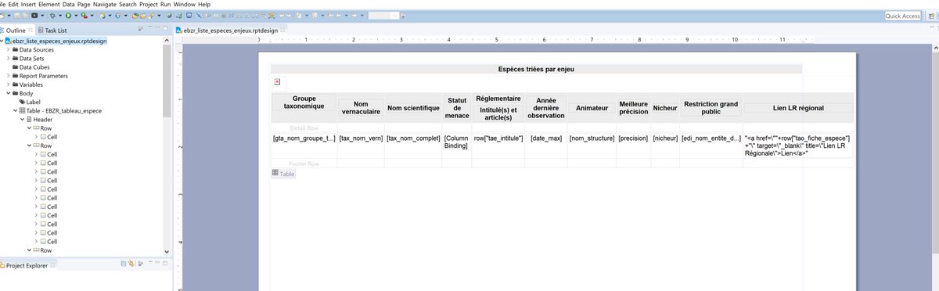The height and width of the screenshot is (291, 939).
Task: Click the black console icon in toolbar
Action: (x=34, y=16)
